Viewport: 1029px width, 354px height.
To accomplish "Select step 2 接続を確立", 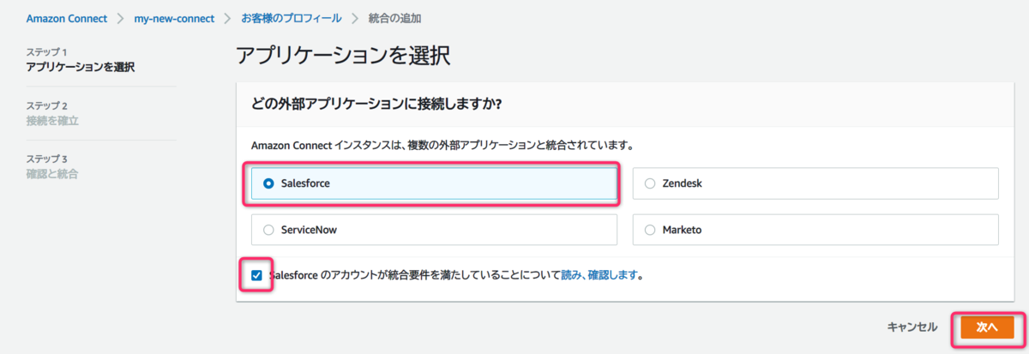I will click(52, 121).
